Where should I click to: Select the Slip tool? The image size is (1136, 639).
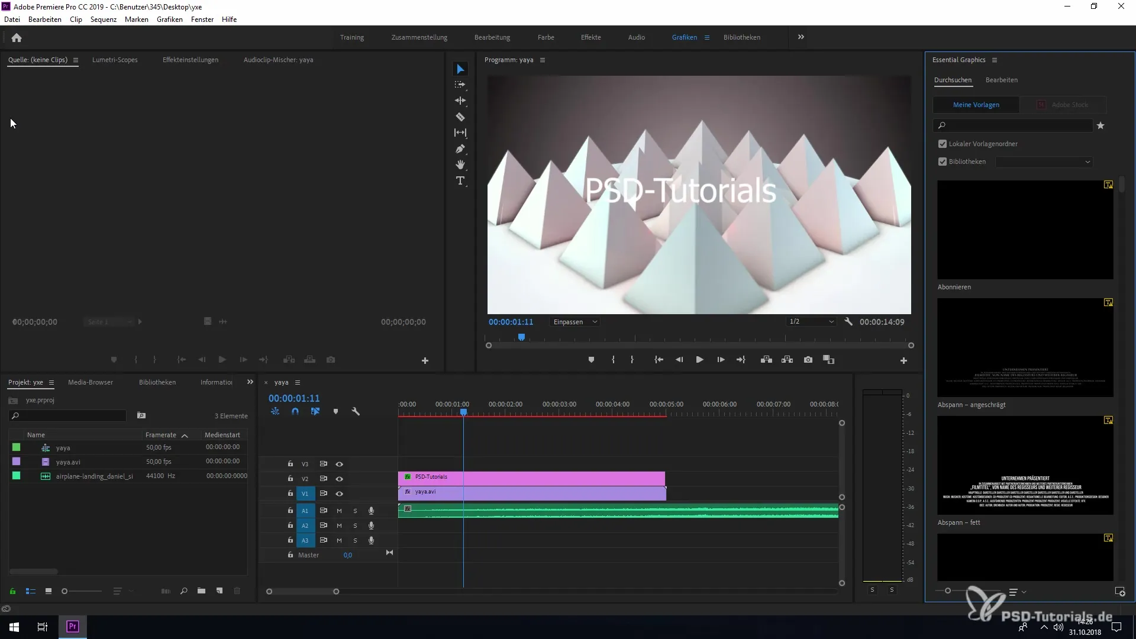460,133
